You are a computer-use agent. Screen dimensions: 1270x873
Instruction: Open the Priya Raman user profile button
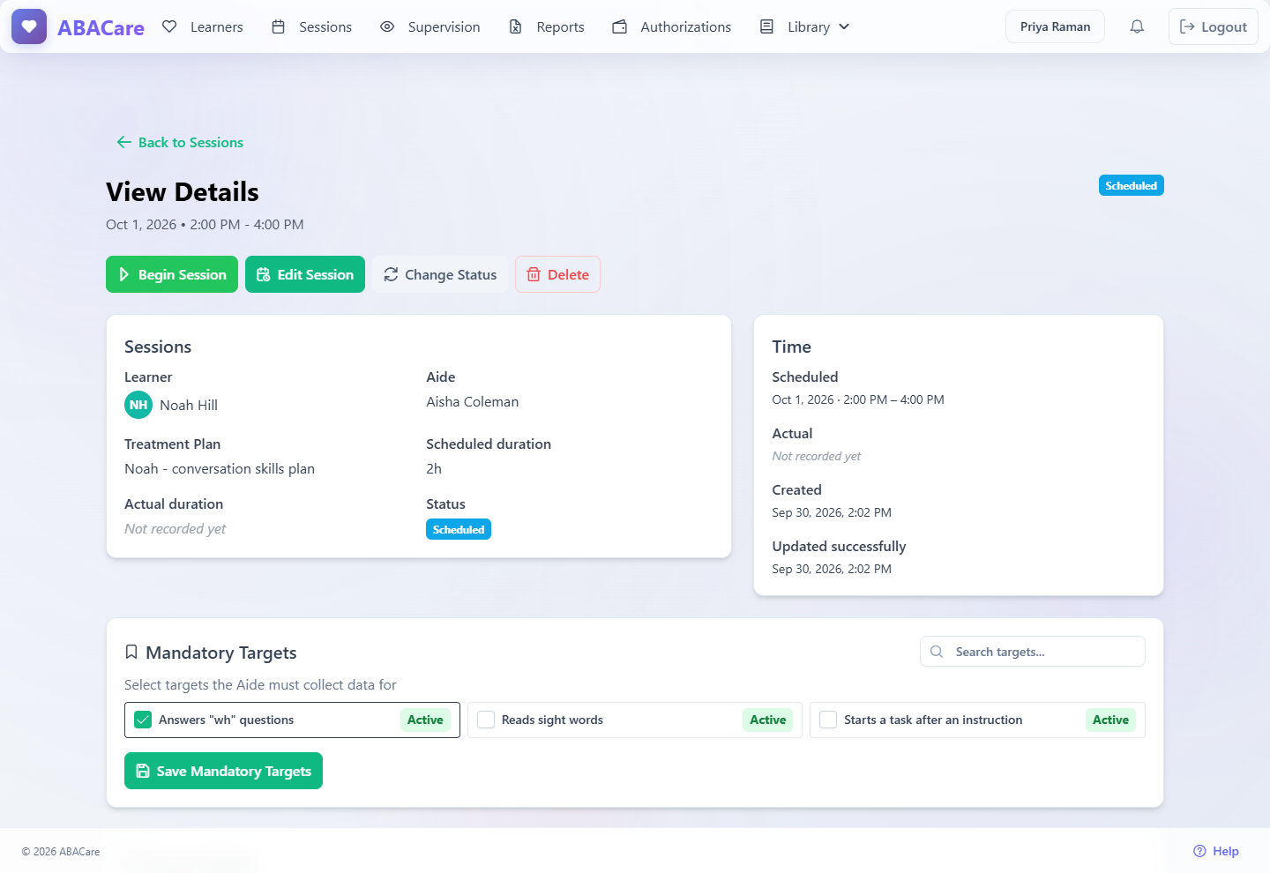click(1055, 26)
